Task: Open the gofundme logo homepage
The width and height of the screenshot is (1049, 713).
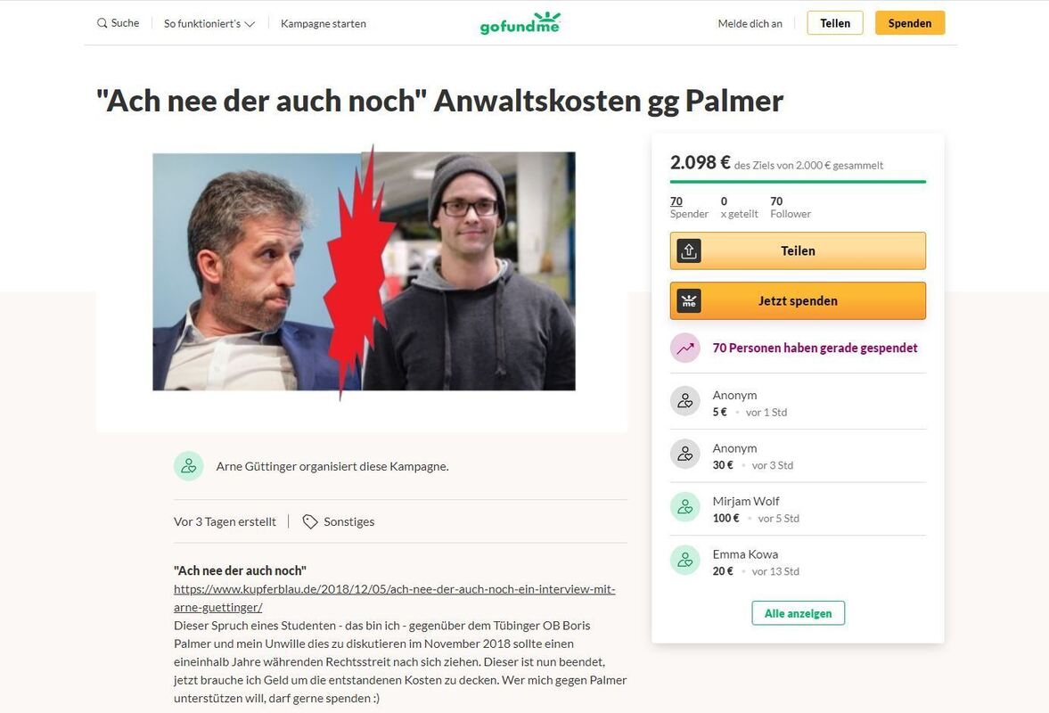Action: coord(520,23)
